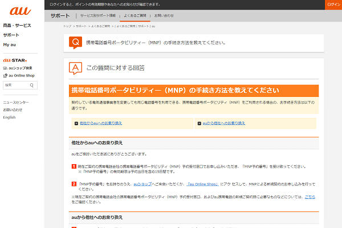Click the au logo

(x=21, y=11)
